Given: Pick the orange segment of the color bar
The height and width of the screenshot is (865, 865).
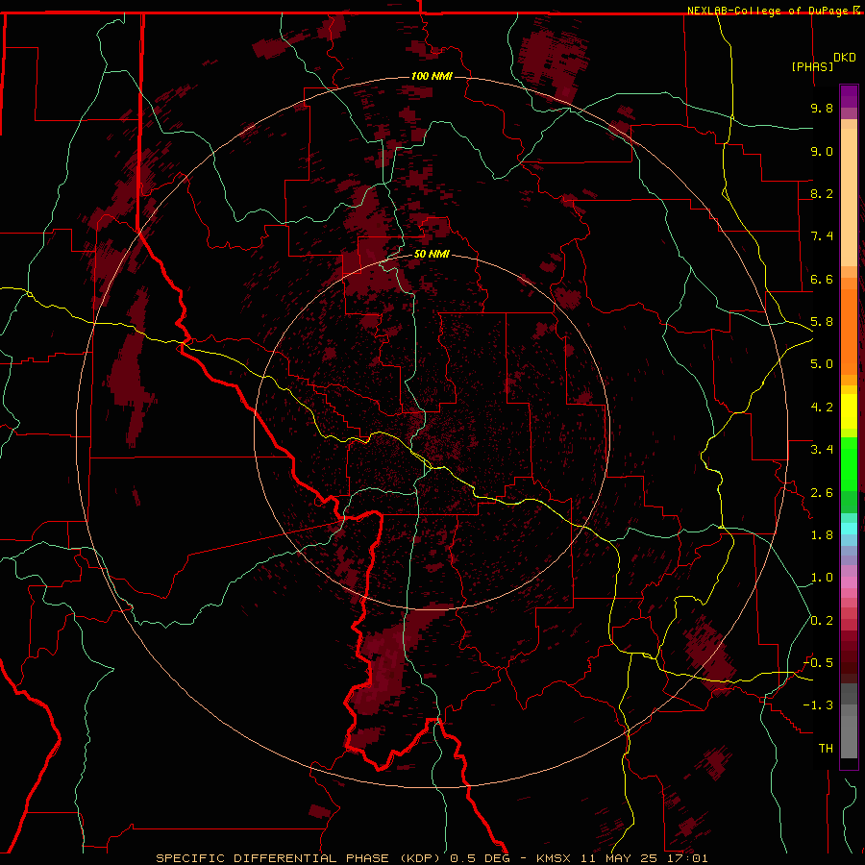Looking at the screenshot, I should pos(849,332).
